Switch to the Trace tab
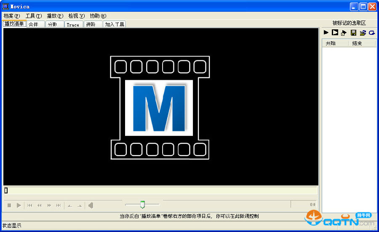 tap(73, 24)
